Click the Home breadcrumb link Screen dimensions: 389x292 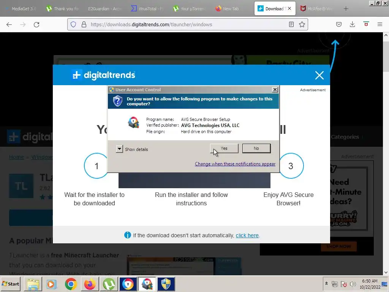coord(16,157)
